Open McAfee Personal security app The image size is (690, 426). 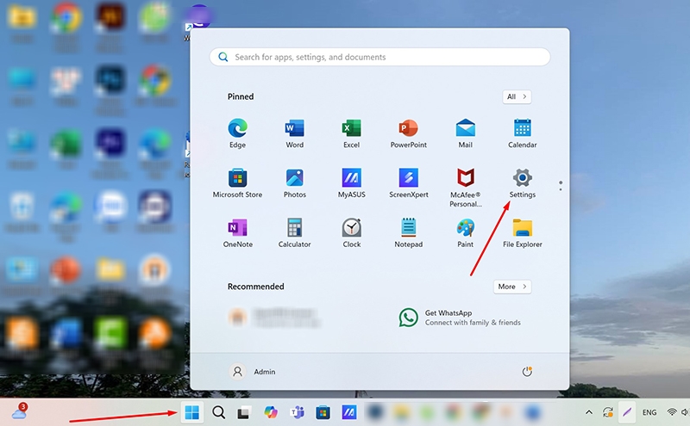point(465,188)
